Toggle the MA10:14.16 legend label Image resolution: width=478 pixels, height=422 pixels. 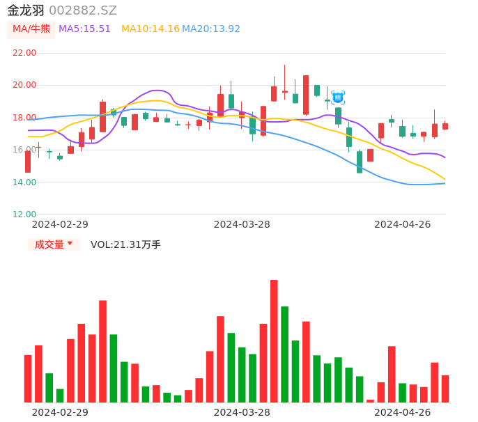coord(150,29)
